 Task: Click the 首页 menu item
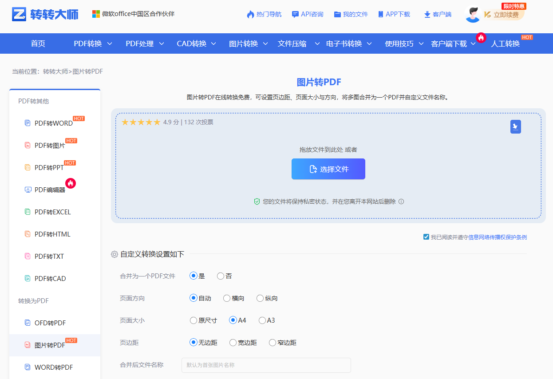(37, 43)
